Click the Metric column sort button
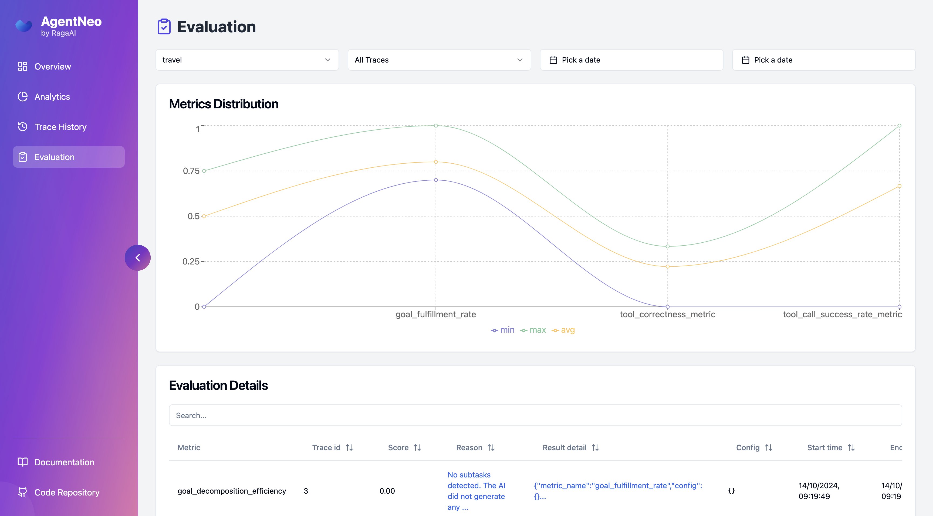933x516 pixels. (x=189, y=447)
